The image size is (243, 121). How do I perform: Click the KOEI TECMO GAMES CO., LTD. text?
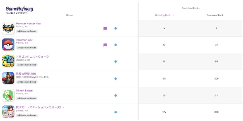32,77
